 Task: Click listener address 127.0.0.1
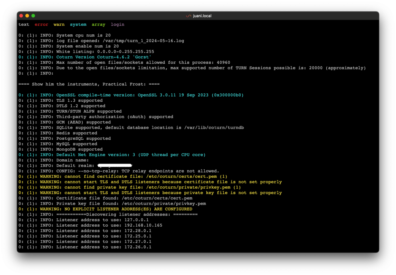[x=136, y=220]
